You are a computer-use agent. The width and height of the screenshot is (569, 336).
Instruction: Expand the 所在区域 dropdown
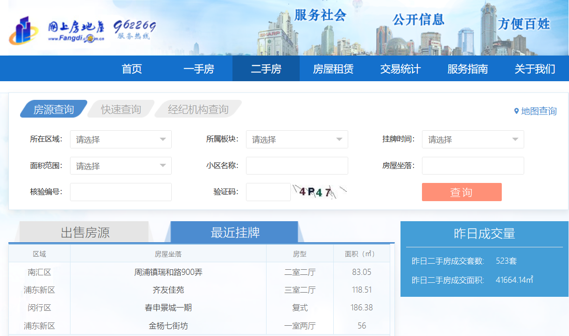[120, 140]
